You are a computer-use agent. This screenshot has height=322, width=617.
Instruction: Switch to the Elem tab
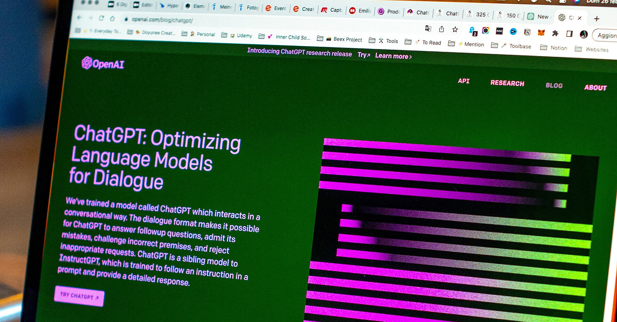tap(195, 6)
